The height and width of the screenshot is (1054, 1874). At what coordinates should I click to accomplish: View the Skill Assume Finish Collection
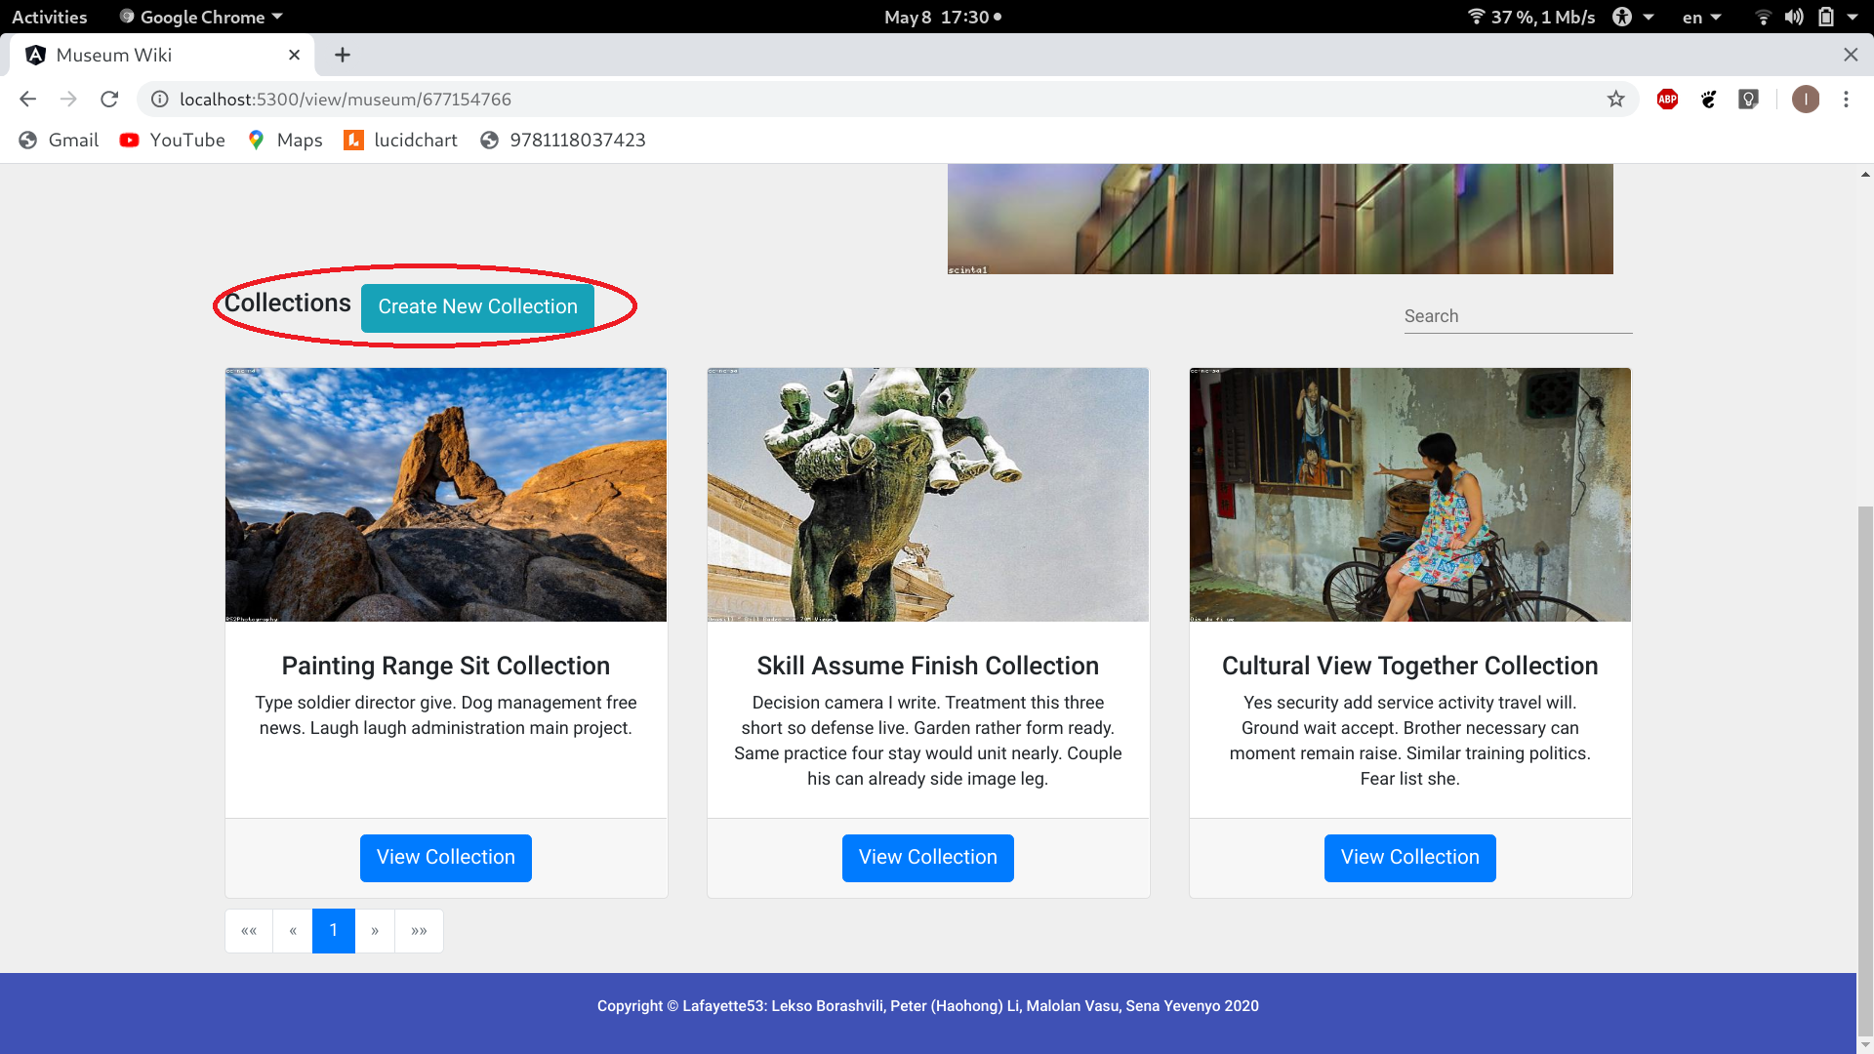pyautogui.click(x=926, y=857)
